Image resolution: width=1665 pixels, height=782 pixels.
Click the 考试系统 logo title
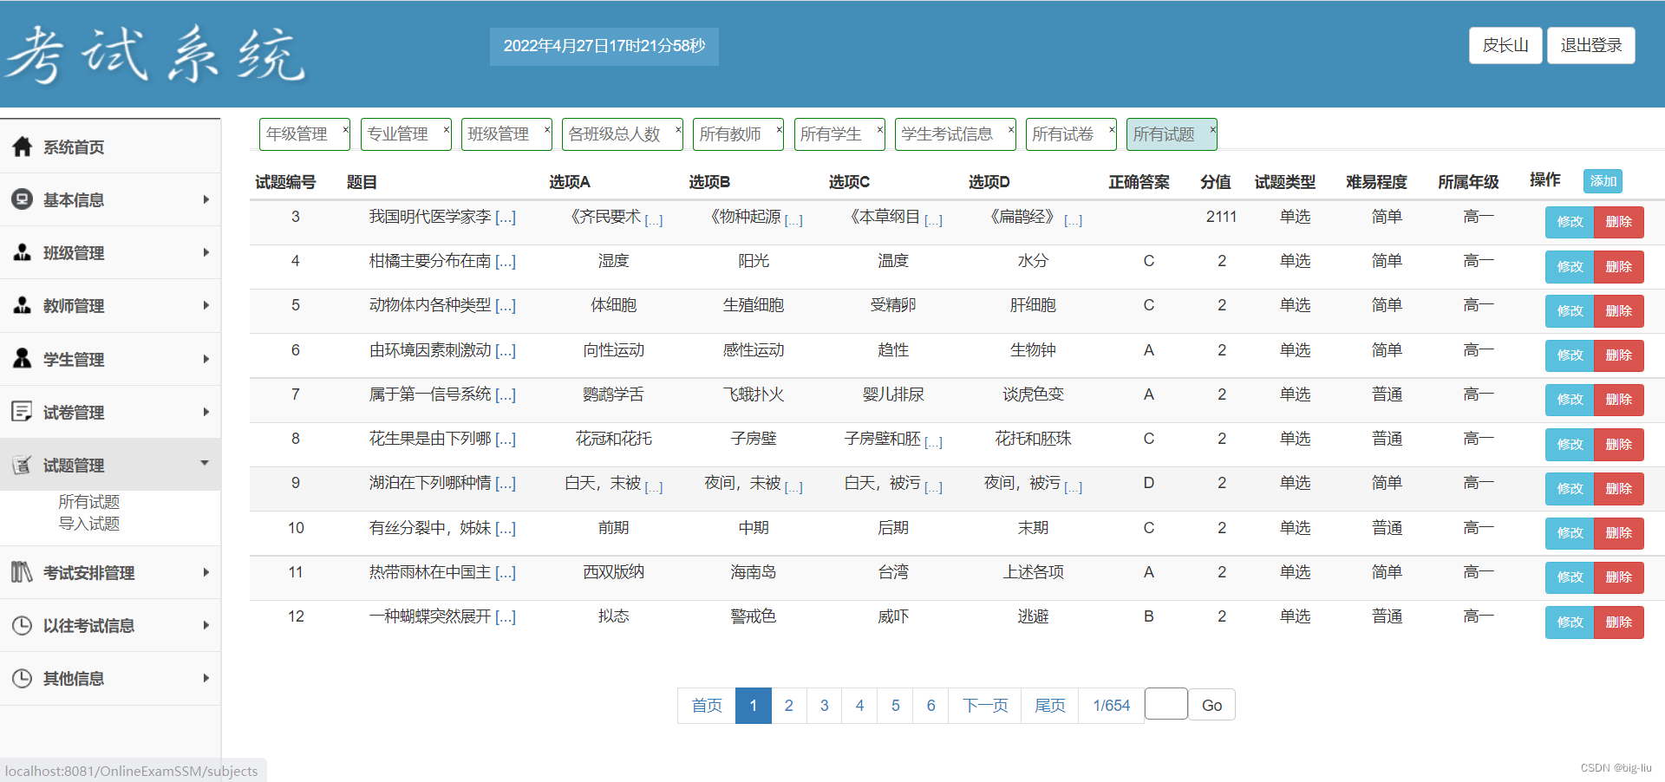(156, 55)
